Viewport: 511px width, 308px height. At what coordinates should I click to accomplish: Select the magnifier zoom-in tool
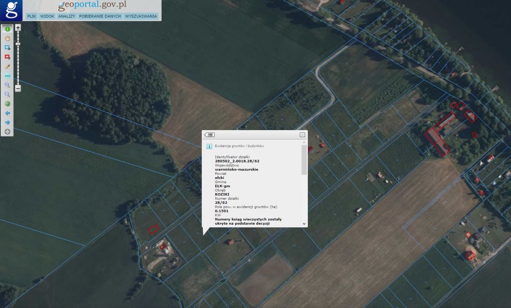point(7,85)
